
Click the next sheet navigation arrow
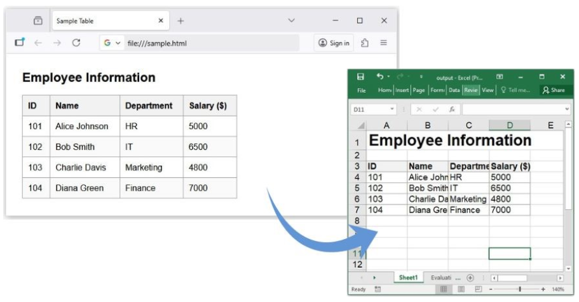click(x=374, y=278)
